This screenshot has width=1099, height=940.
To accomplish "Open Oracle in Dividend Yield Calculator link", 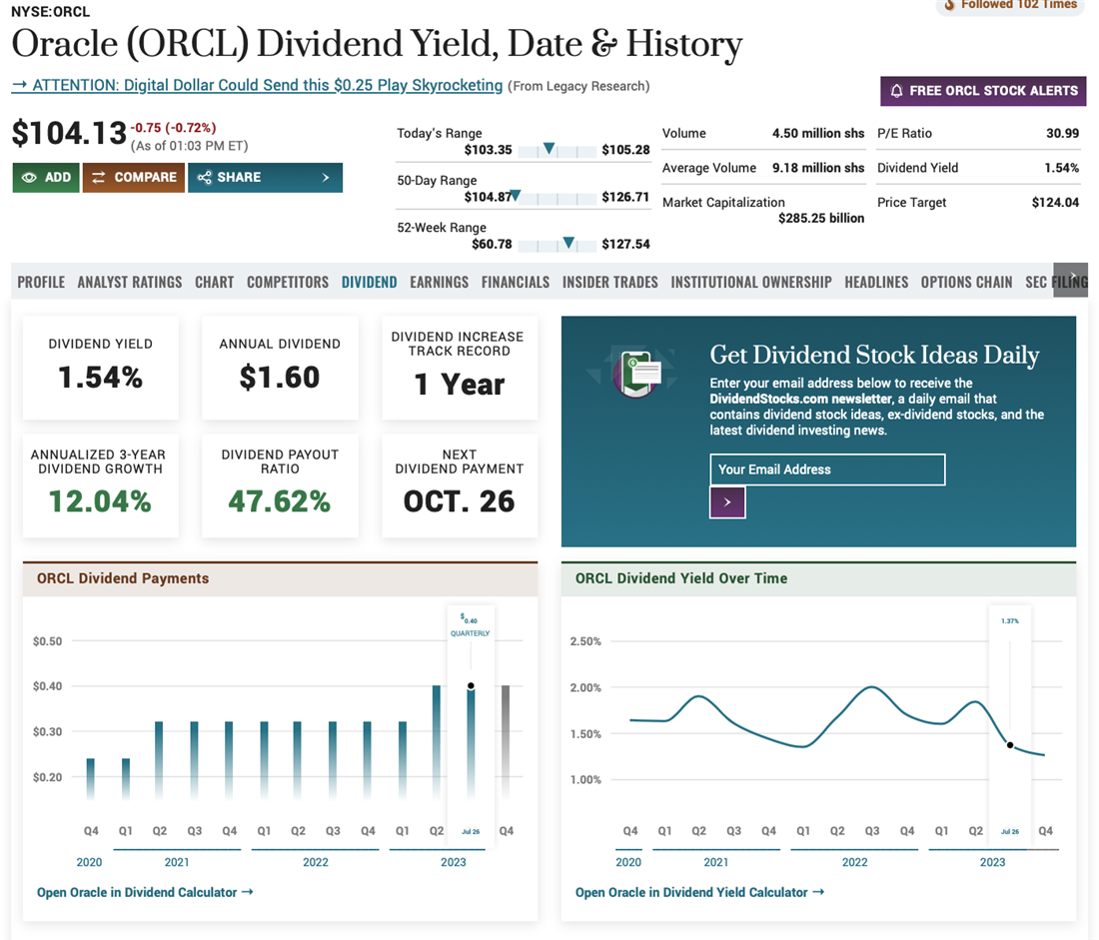I will (699, 892).
